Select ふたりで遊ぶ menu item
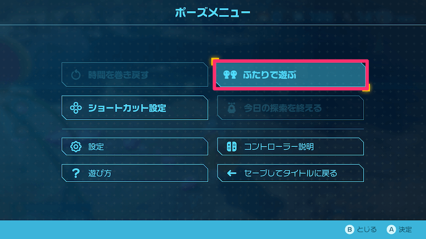Viewport: 426px width, 239px height. tap(290, 75)
